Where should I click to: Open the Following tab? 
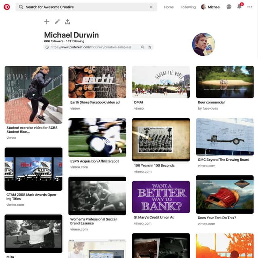[x=188, y=7]
